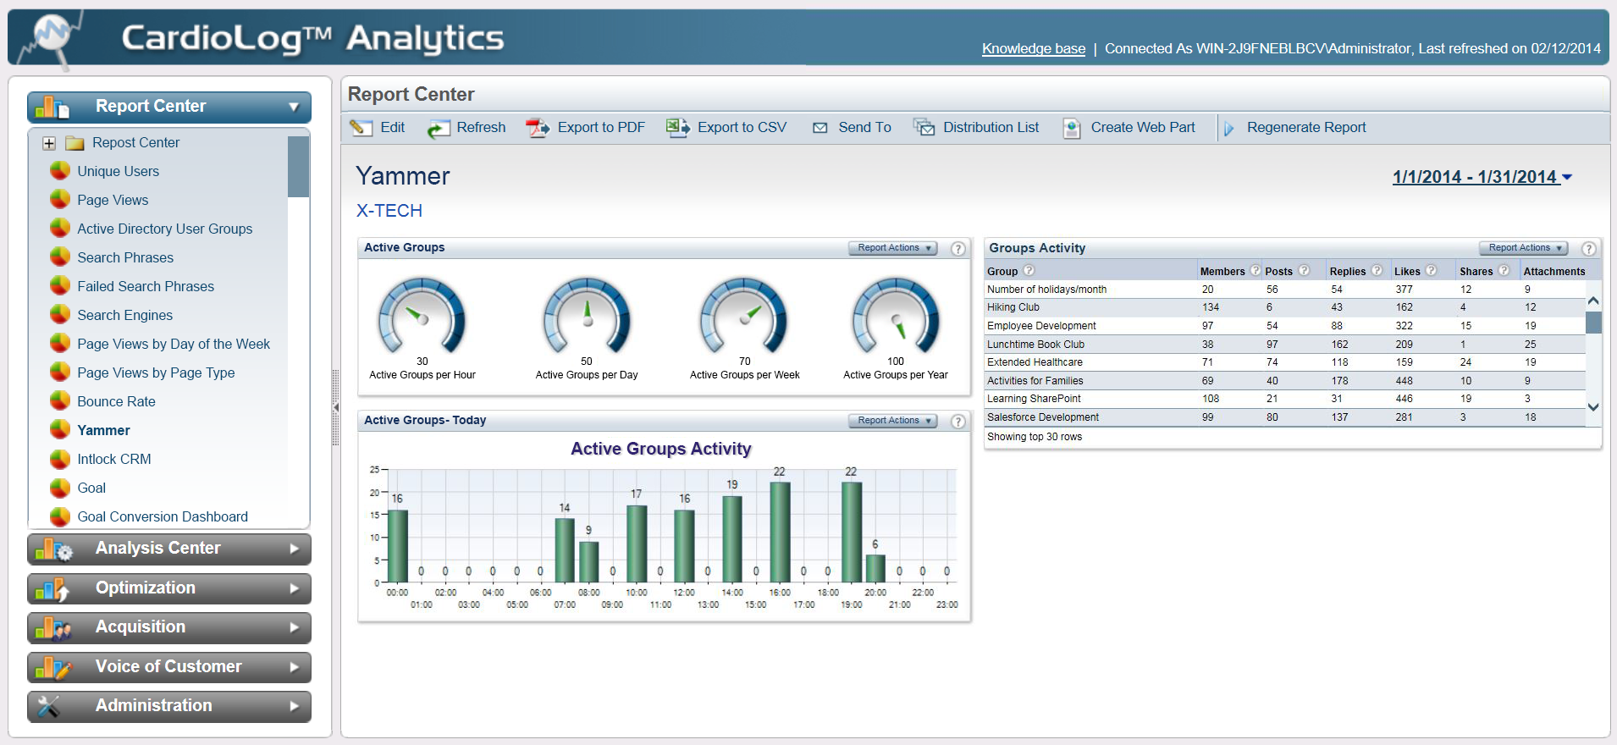
Task: Click the Active Groups per Year gauge
Action: (896, 316)
